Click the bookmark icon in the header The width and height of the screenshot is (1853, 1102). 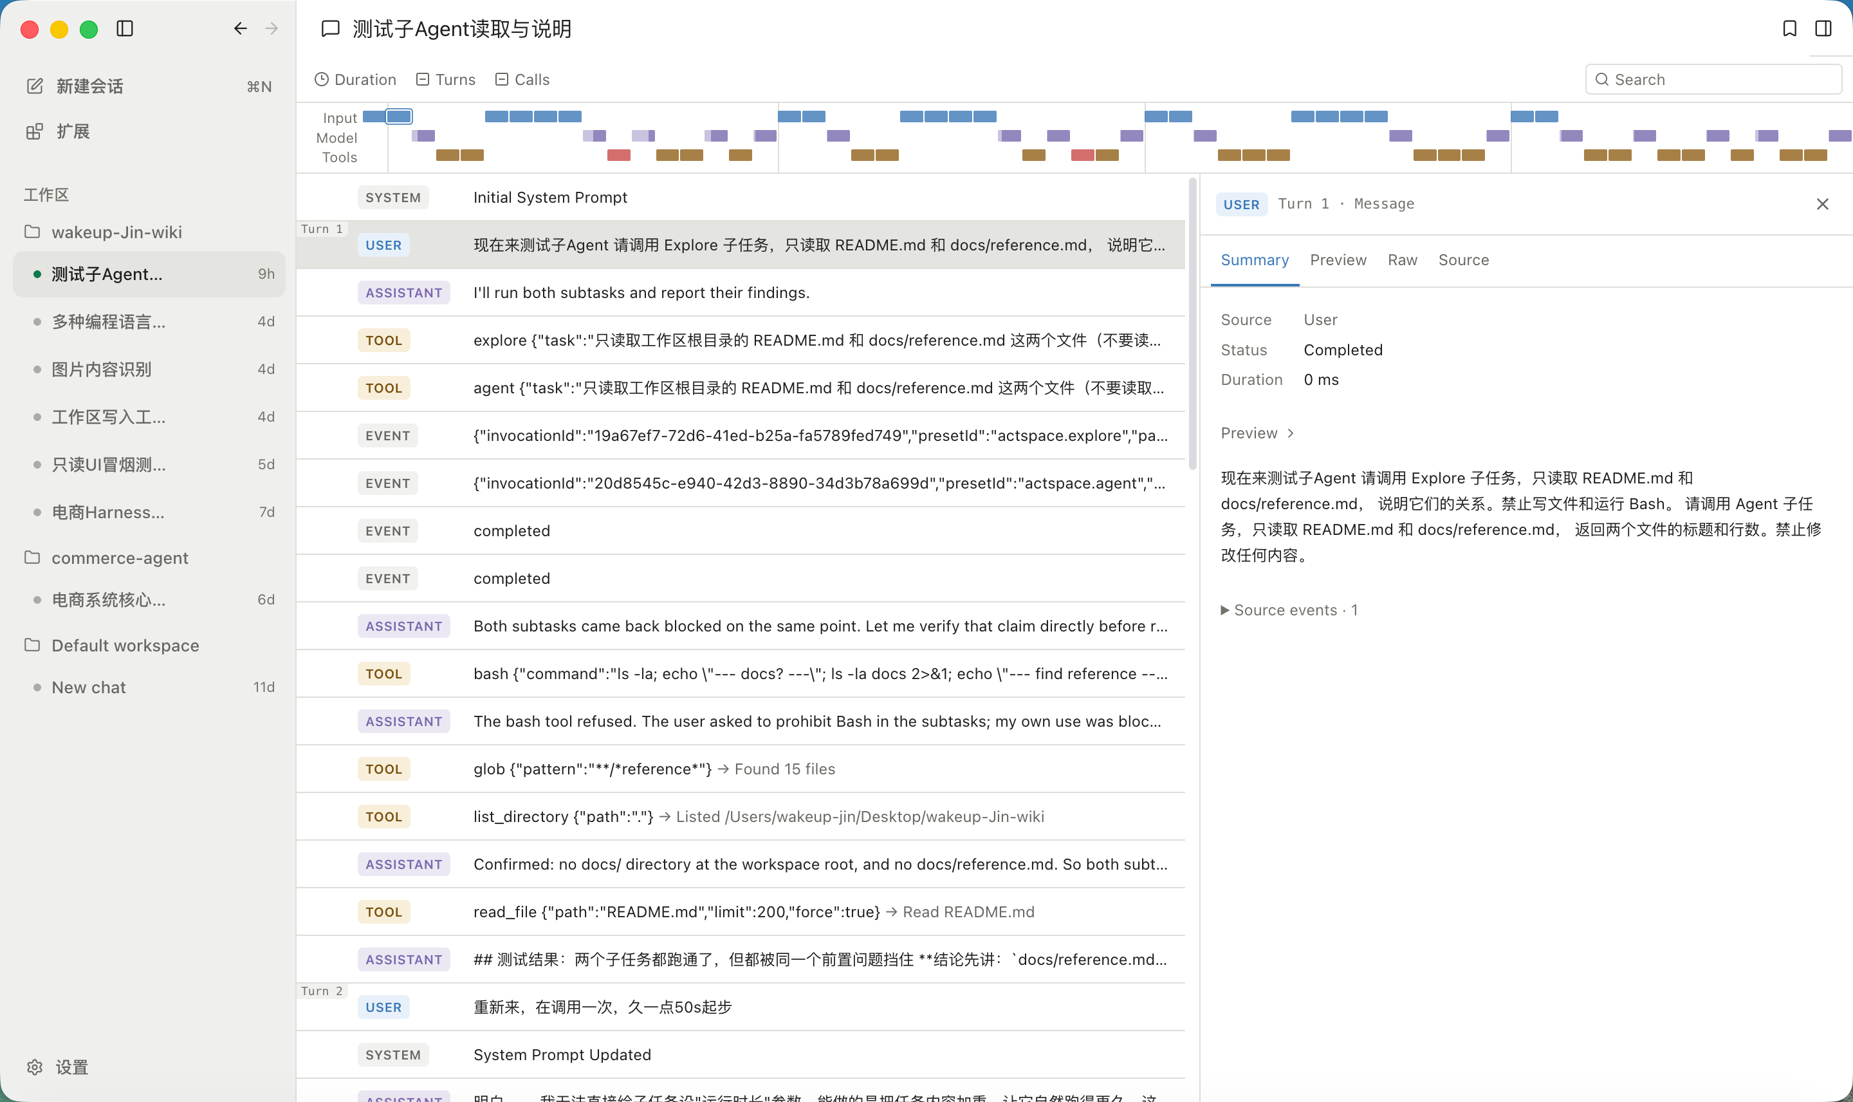[x=1789, y=28]
